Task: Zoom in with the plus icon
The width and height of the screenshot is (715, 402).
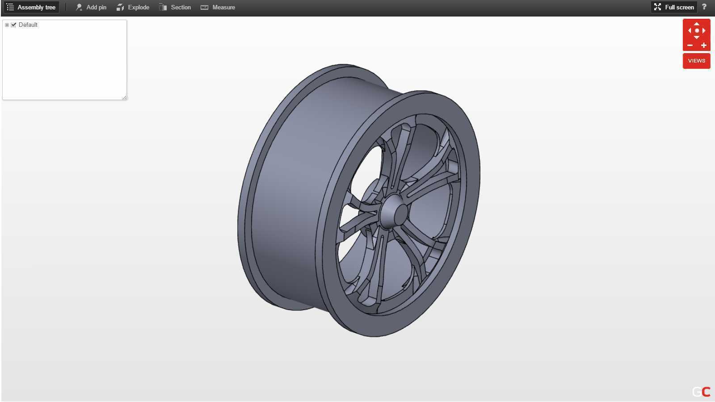Action: pyautogui.click(x=704, y=46)
